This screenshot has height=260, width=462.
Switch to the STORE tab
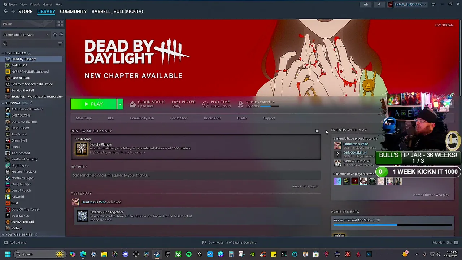[x=25, y=12]
